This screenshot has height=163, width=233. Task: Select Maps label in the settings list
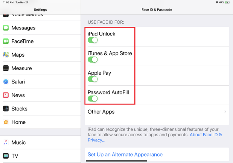click(x=18, y=55)
